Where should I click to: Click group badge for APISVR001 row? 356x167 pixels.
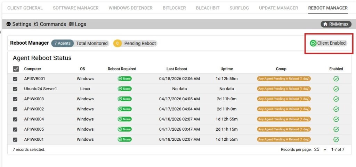click(x=284, y=79)
